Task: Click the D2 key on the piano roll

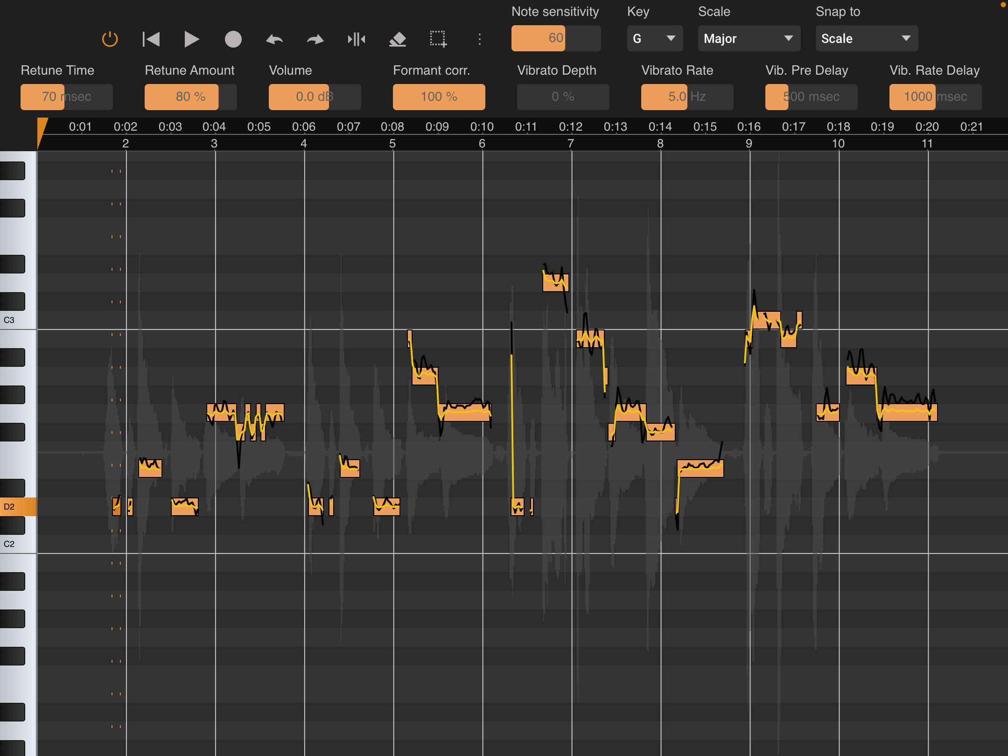Action: (x=18, y=507)
